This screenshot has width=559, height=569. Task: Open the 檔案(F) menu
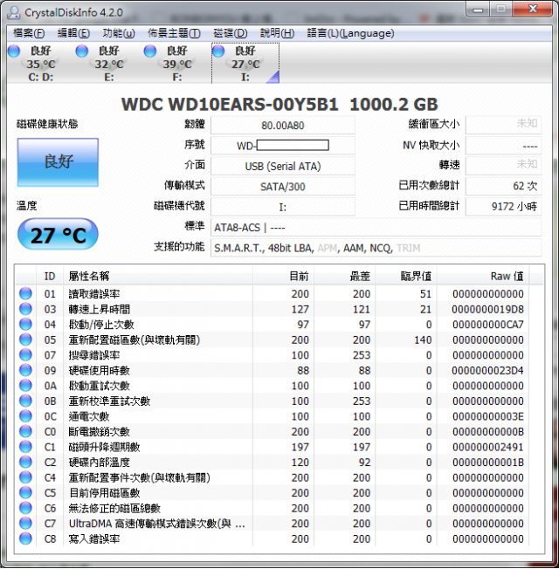coord(29,33)
